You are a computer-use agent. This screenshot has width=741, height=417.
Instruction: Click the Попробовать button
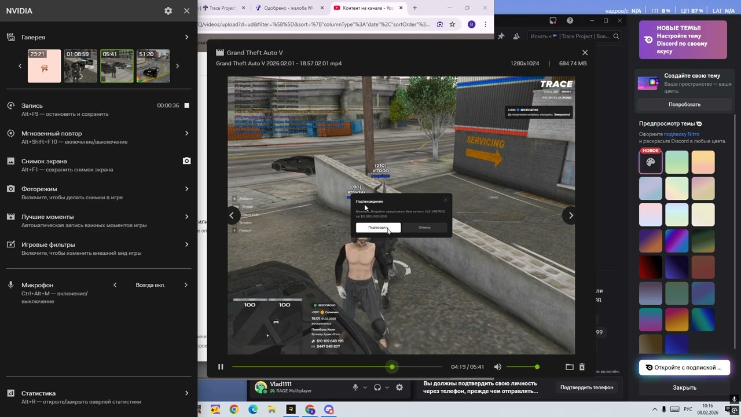click(684, 104)
